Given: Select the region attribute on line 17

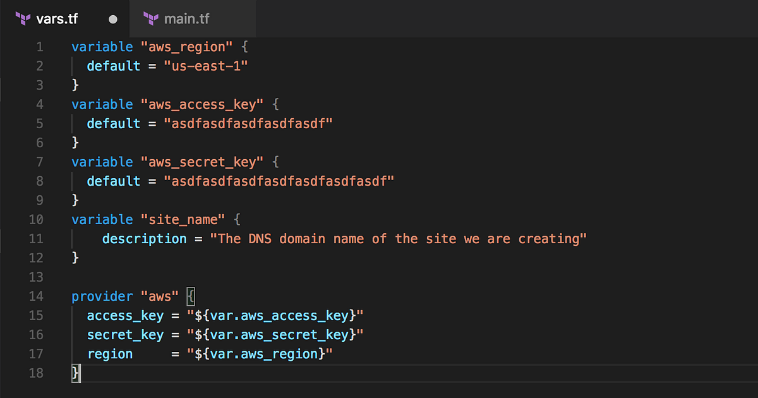Looking at the screenshot, I should pyautogui.click(x=110, y=354).
